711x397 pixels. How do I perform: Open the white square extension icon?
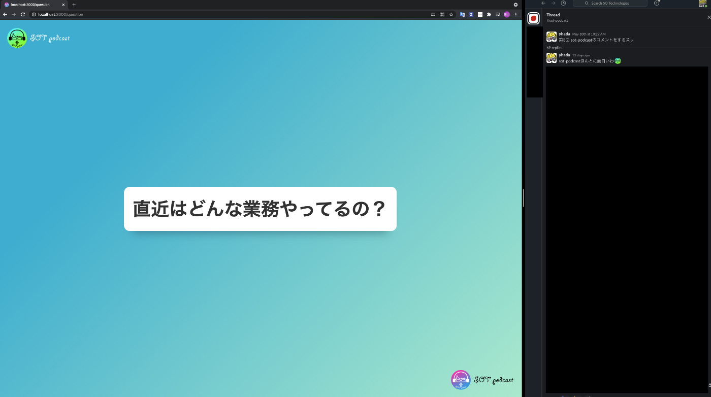click(480, 14)
